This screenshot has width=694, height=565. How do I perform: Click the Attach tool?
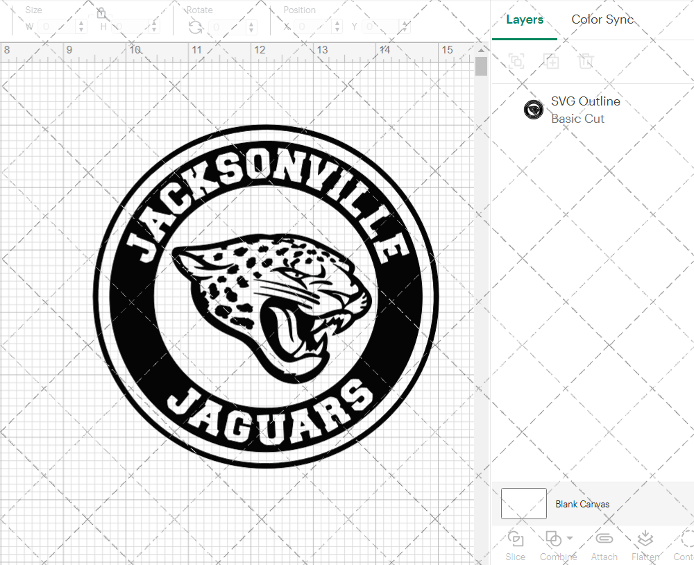click(x=604, y=546)
